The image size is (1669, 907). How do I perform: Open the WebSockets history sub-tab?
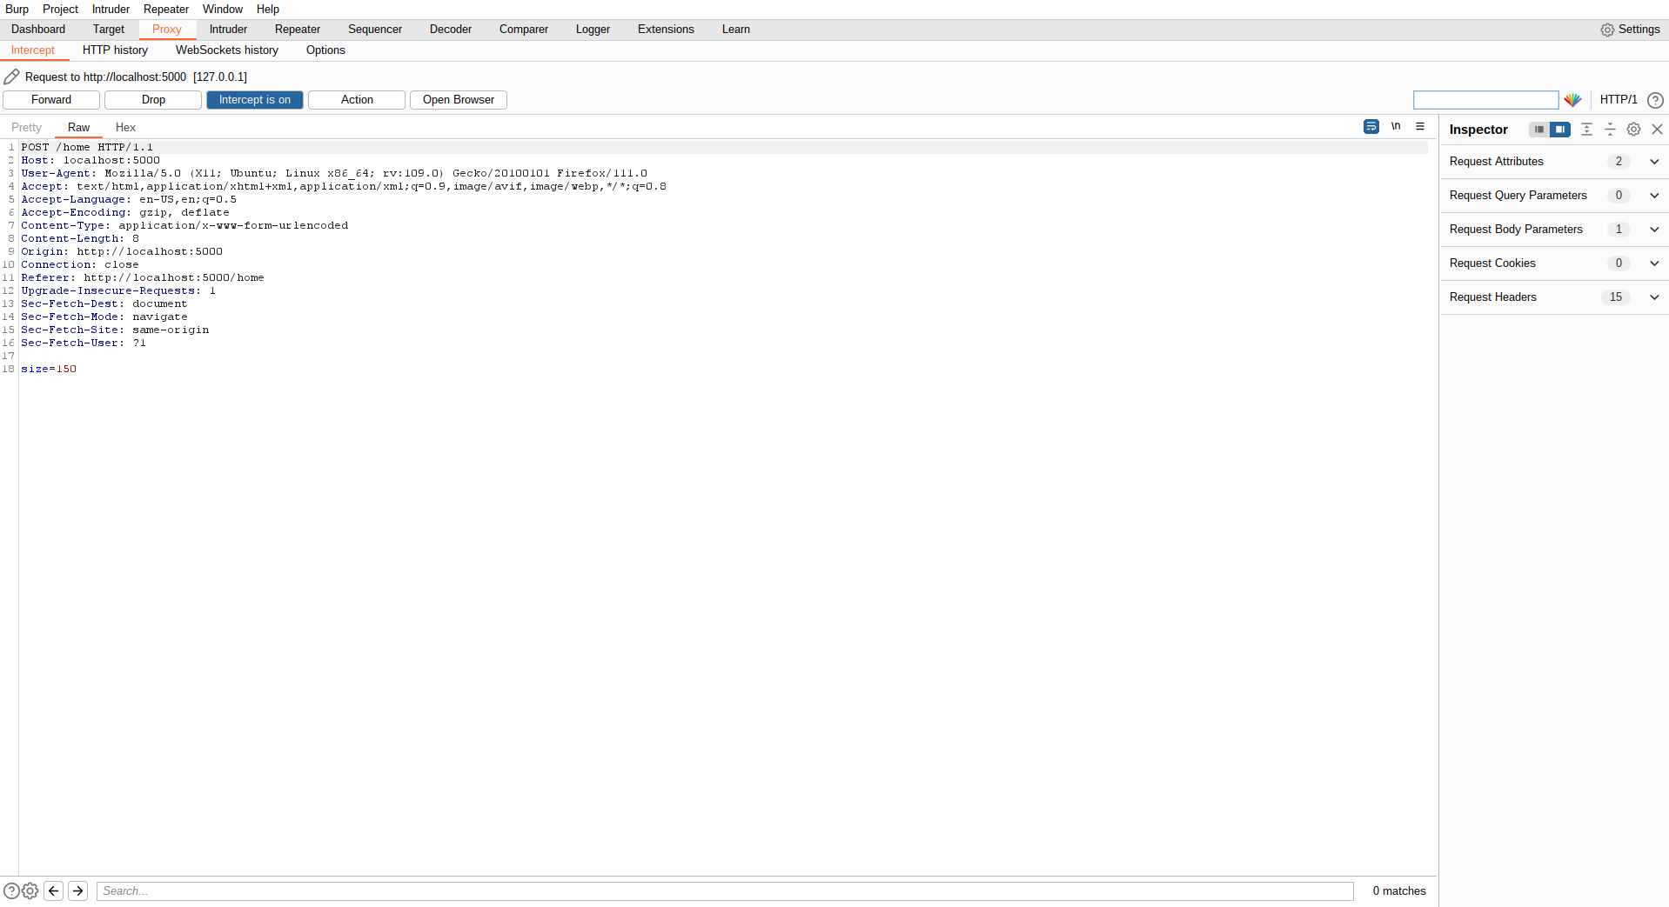coord(227,50)
